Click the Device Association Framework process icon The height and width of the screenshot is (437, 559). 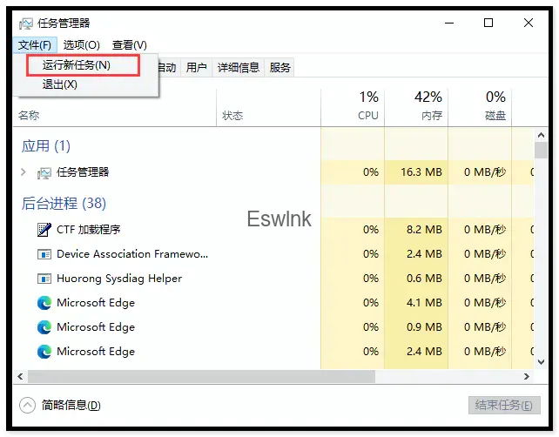(44, 254)
